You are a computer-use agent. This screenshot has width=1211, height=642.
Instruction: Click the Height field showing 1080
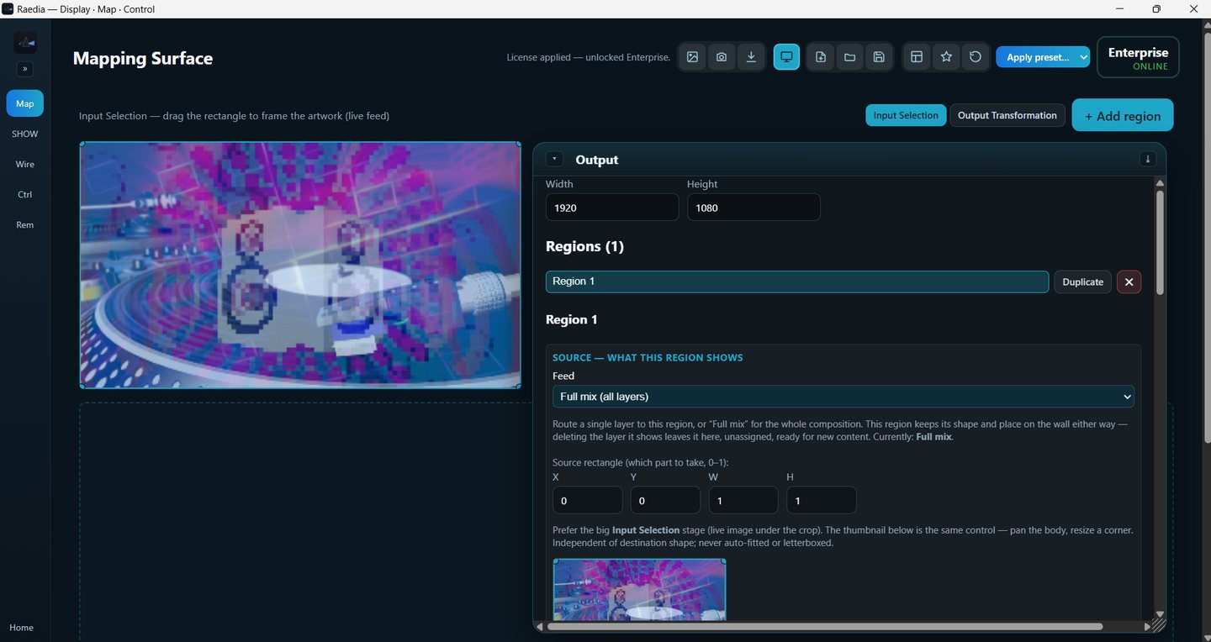click(754, 208)
